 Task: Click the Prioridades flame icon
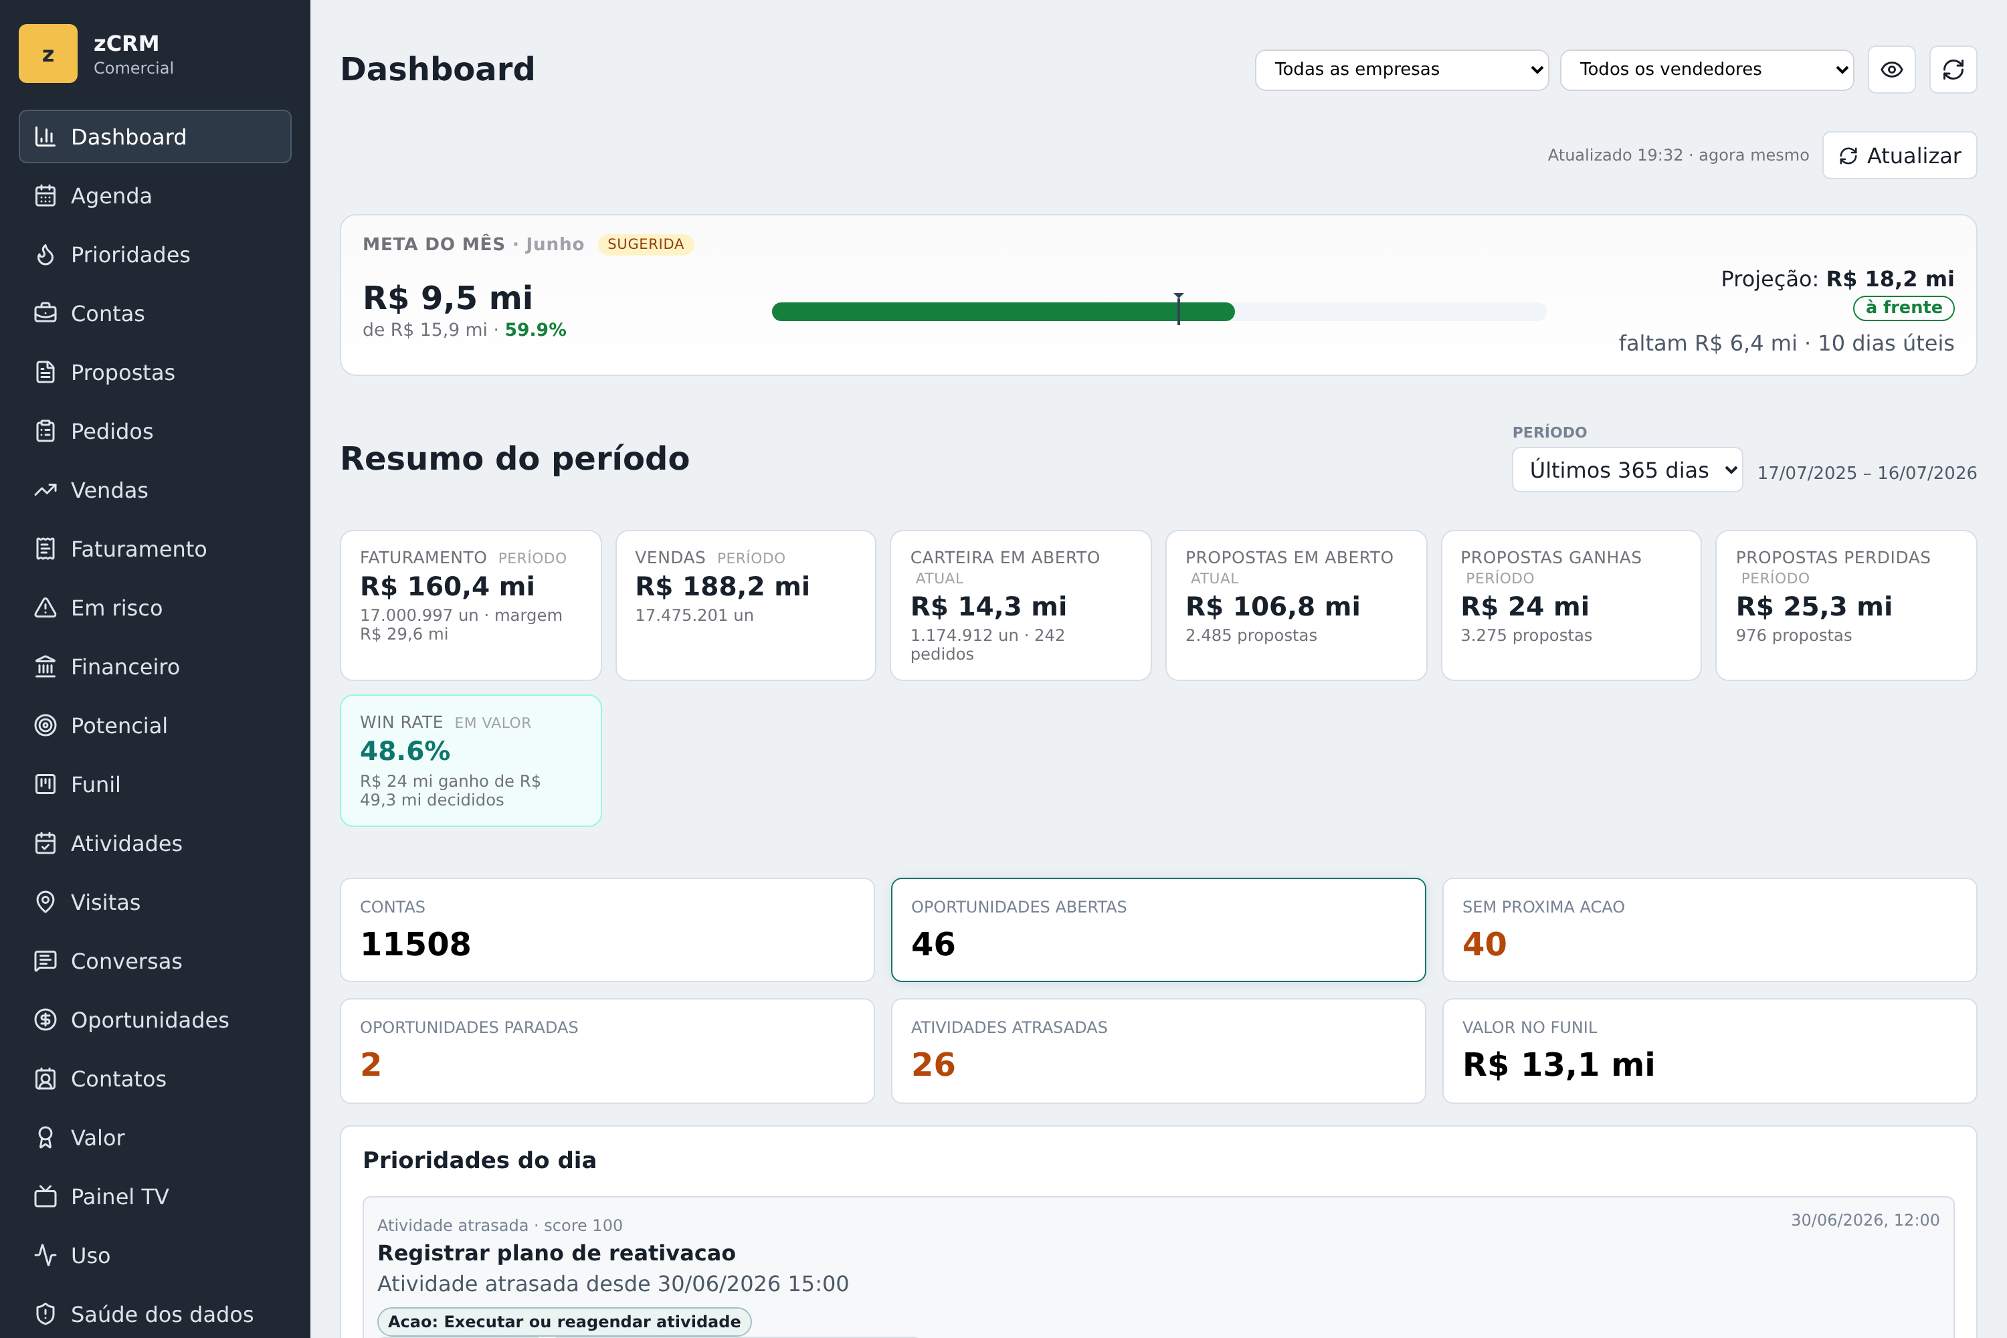[45, 254]
